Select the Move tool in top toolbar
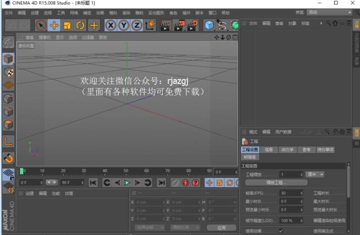360x235 pixels. [54, 25]
